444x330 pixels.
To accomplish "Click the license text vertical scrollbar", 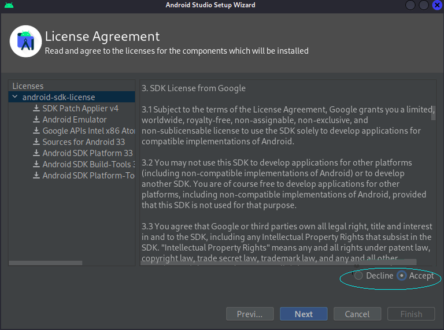I will 434,113.
